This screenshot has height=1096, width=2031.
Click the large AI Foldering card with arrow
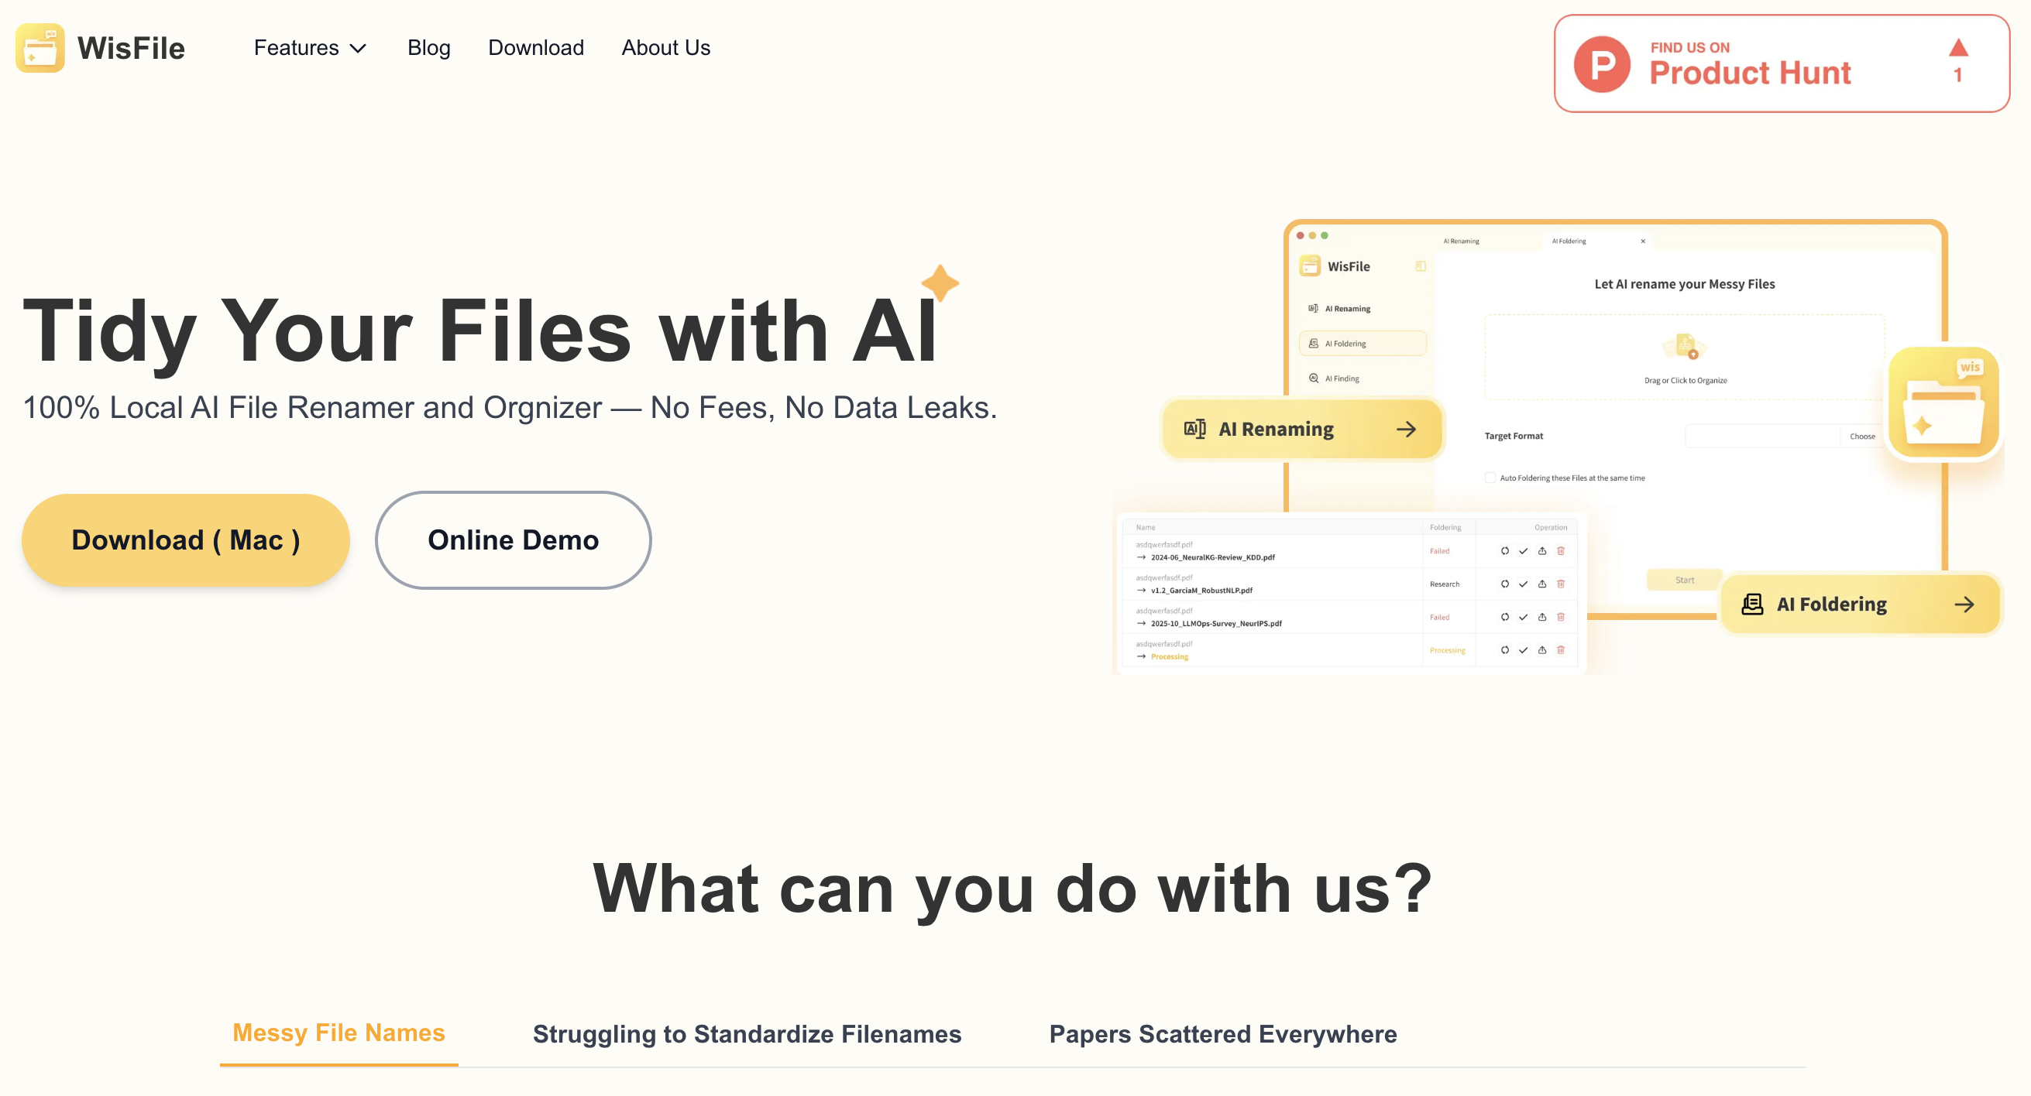(1860, 604)
